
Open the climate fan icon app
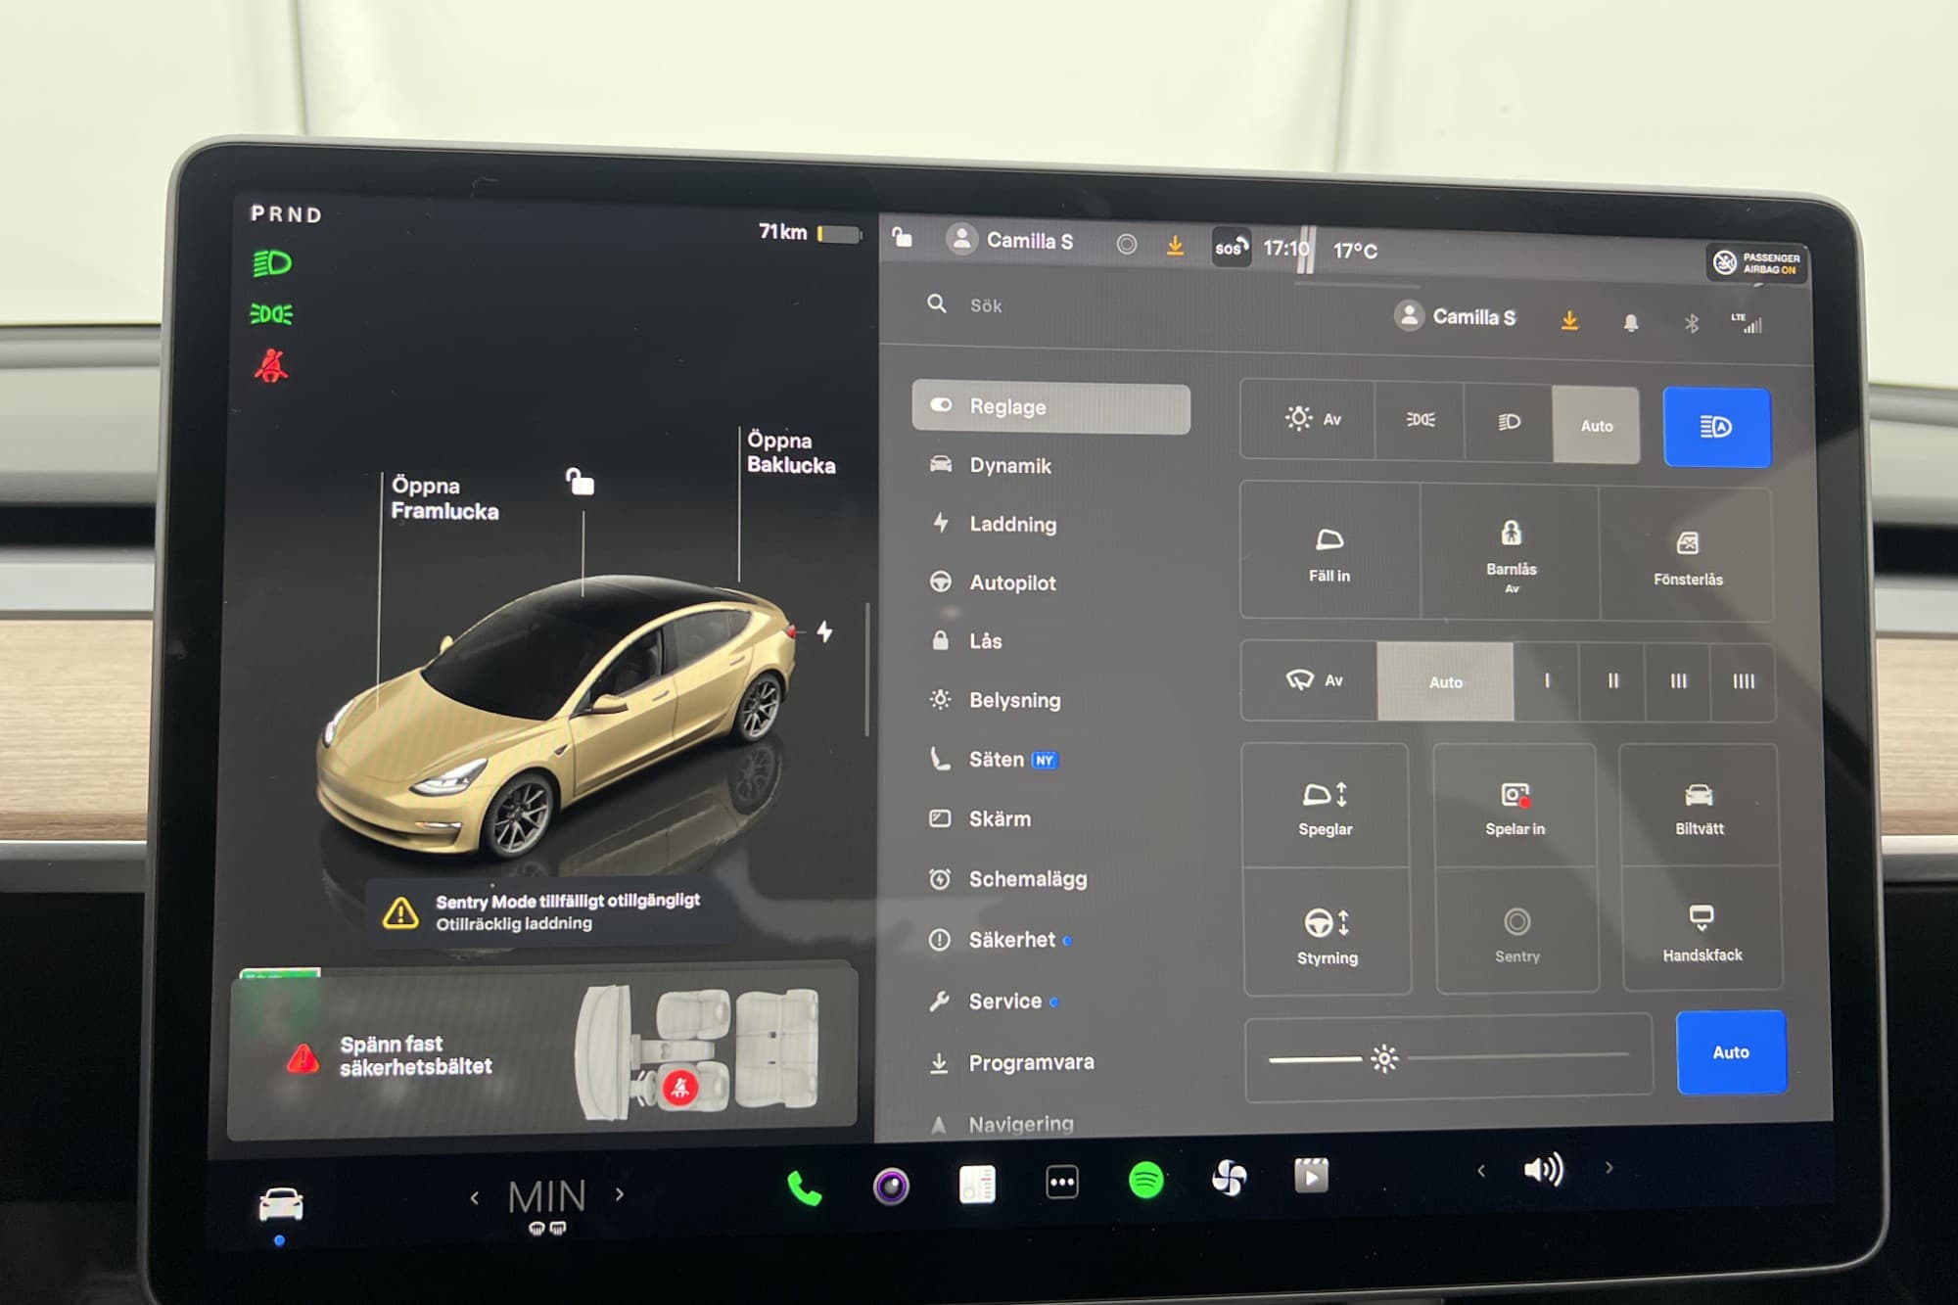click(1229, 1178)
